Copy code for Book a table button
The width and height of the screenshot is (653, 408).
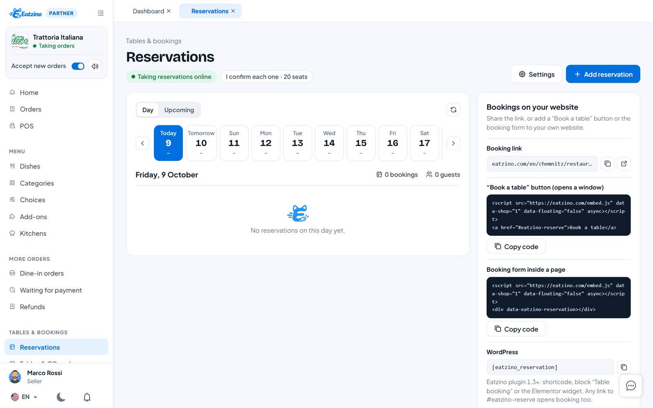tap(516, 246)
